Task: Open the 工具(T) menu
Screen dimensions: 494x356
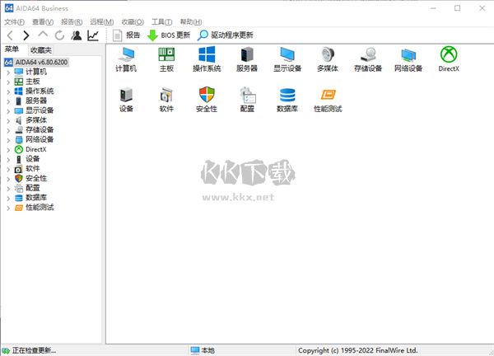Action: point(162,21)
